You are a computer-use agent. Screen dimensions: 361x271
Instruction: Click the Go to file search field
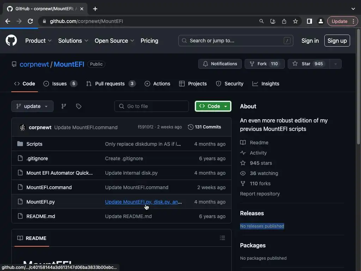point(152,106)
